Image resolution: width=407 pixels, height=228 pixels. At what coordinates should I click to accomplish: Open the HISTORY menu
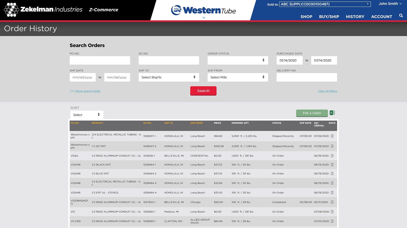[355, 17]
